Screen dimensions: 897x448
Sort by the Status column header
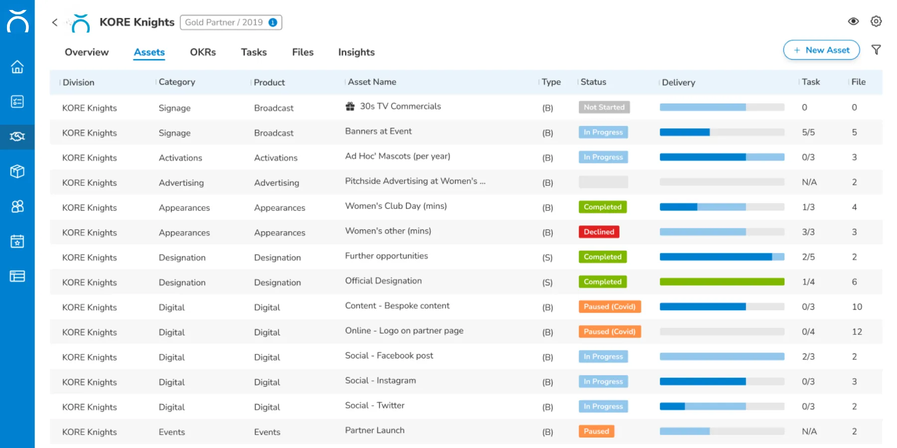(x=593, y=82)
